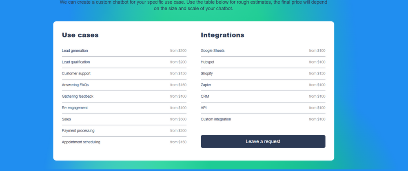408x171 pixels.
Task: Click the CRM integration label
Action: (205, 96)
